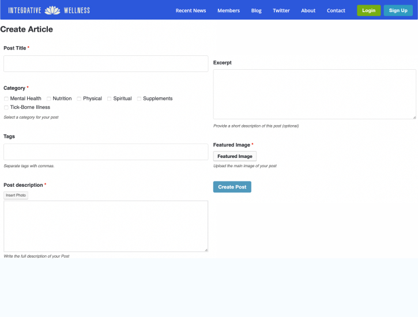Go to Members section
Screen dimensions: 418x317
(228, 10)
